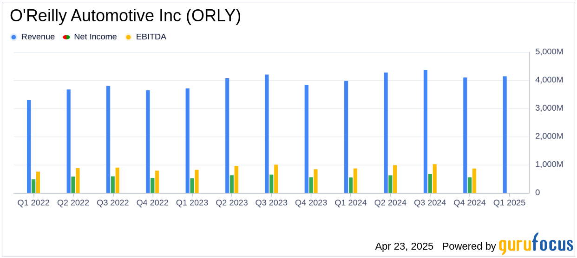Click the Q4 2023 x-axis label
The height and width of the screenshot is (258, 577).
point(311,203)
